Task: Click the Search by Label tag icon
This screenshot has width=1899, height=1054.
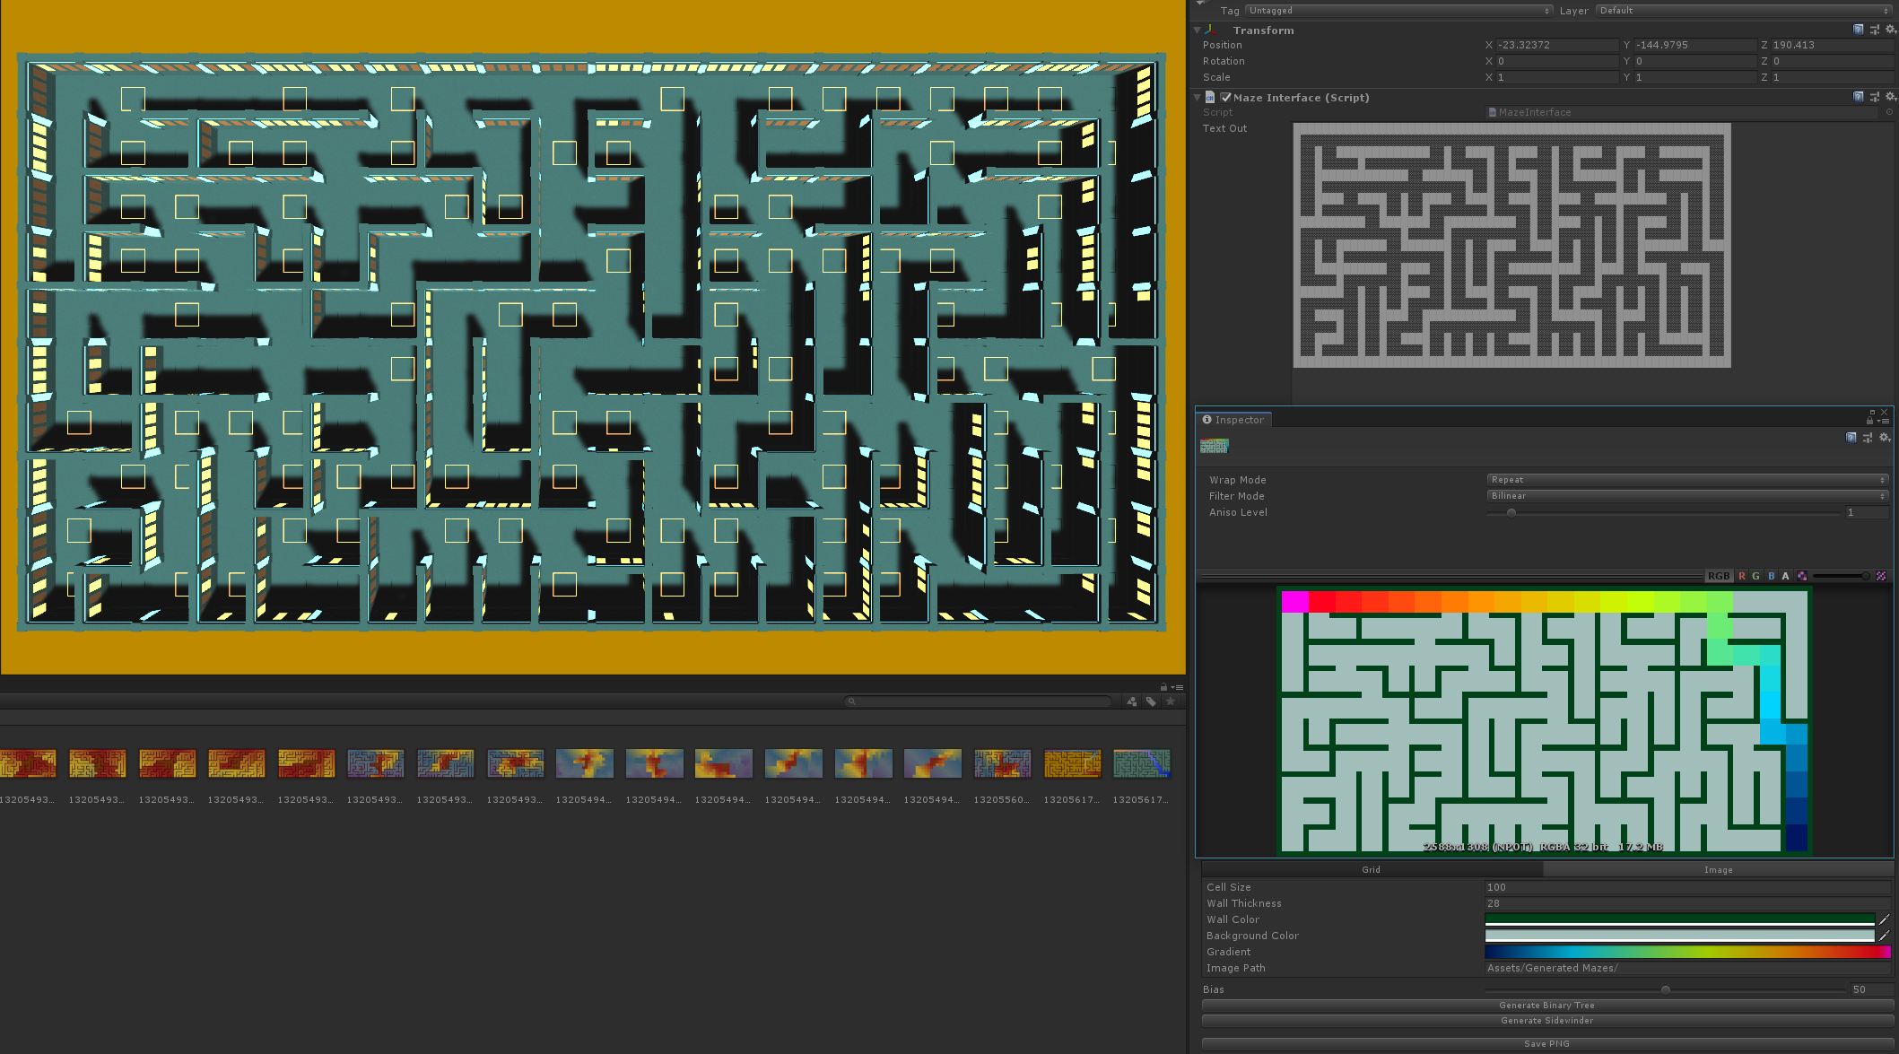Action: pos(1151,701)
